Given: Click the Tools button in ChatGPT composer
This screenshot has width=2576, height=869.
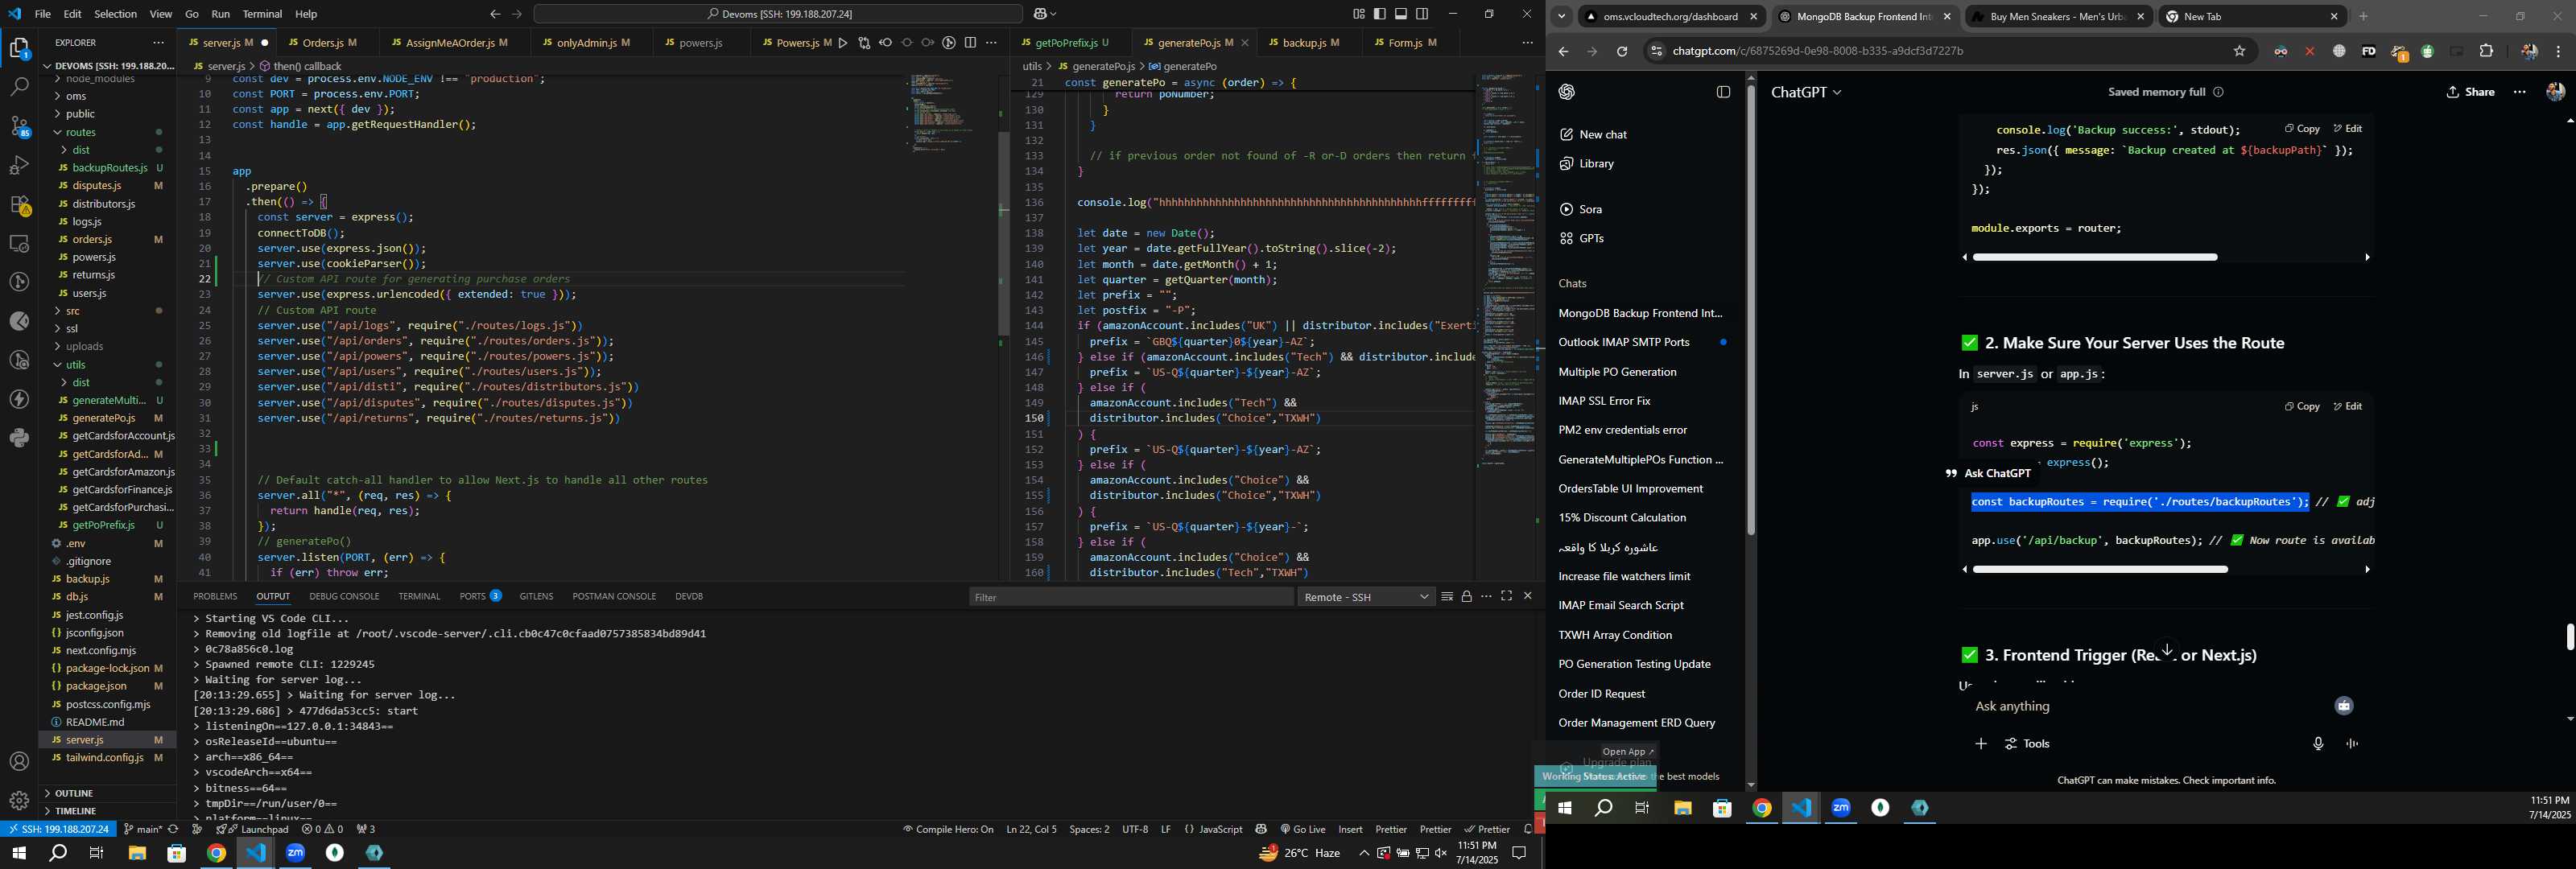Looking at the screenshot, I should pyautogui.click(x=2027, y=744).
